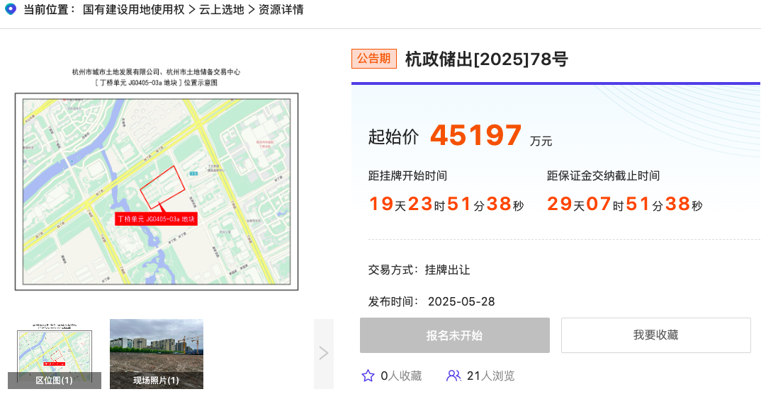The height and width of the screenshot is (394, 761).
Task: Click the 0人收藏 count text
Action: 401,376
